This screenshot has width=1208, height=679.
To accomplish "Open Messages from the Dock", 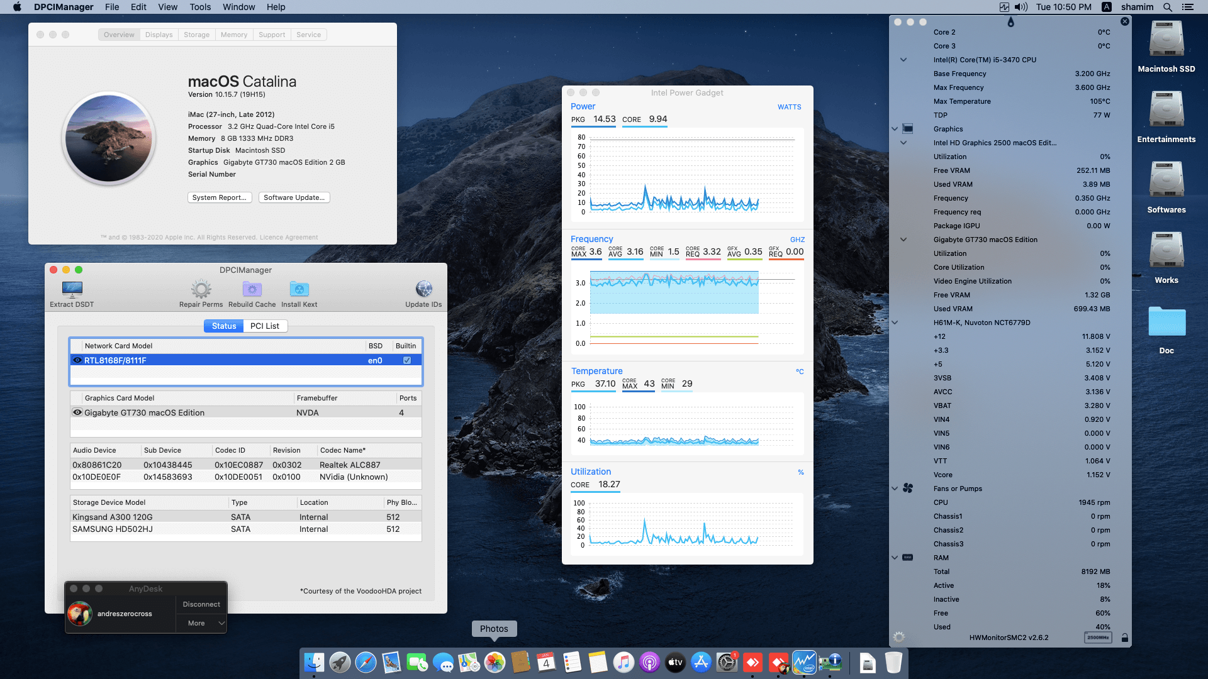I will (443, 662).
